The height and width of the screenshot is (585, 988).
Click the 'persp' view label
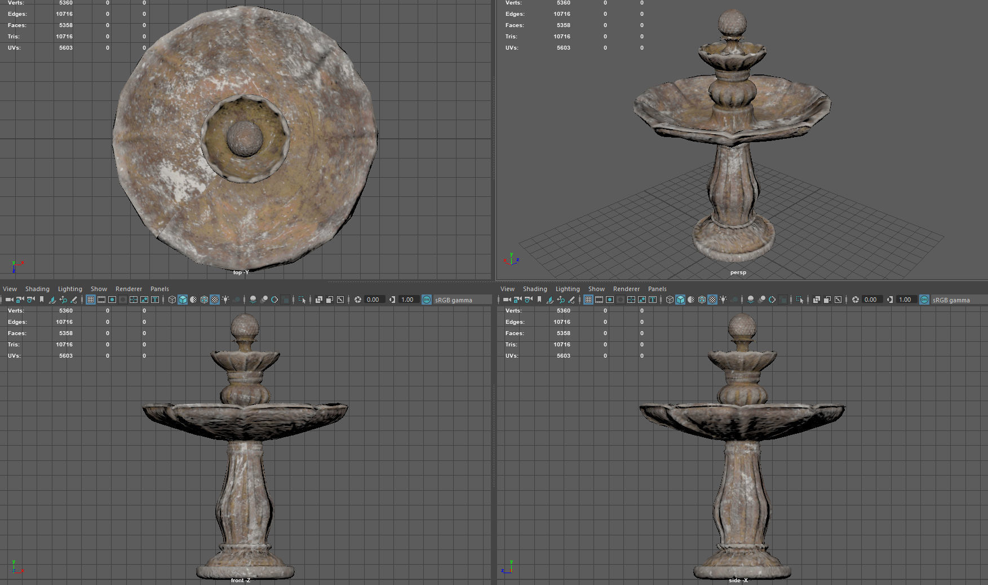click(738, 272)
